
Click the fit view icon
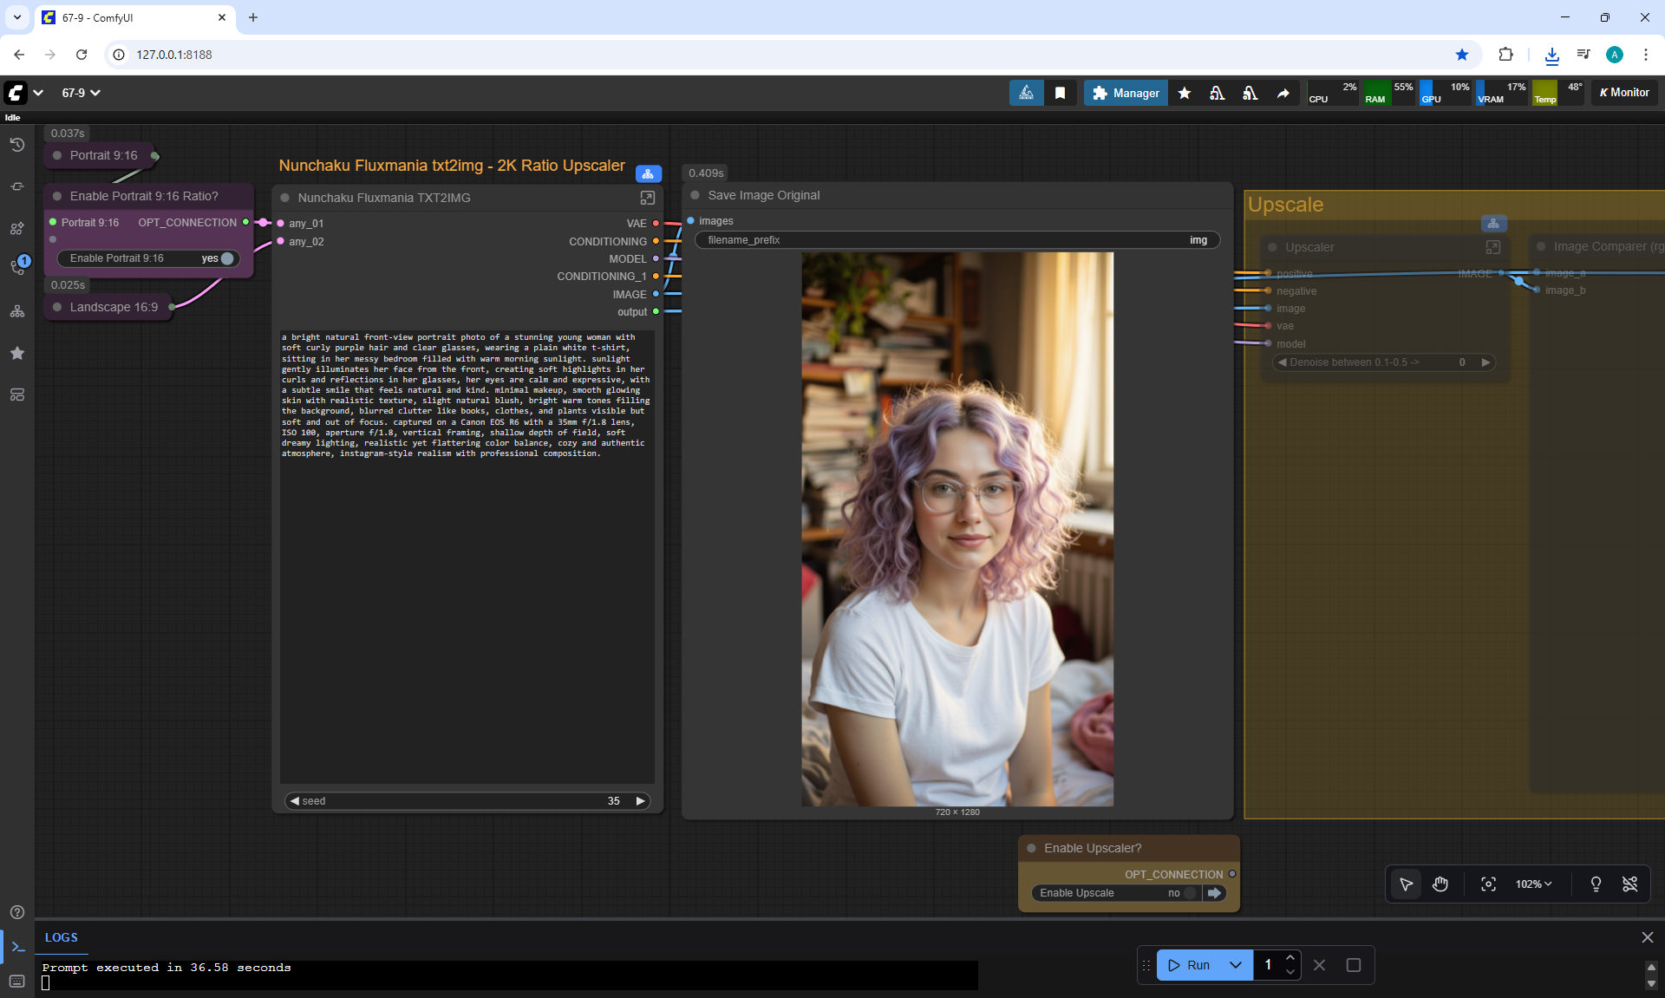[1488, 884]
